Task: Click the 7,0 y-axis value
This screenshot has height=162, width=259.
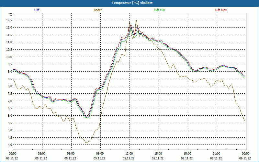Action: coord(10,101)
